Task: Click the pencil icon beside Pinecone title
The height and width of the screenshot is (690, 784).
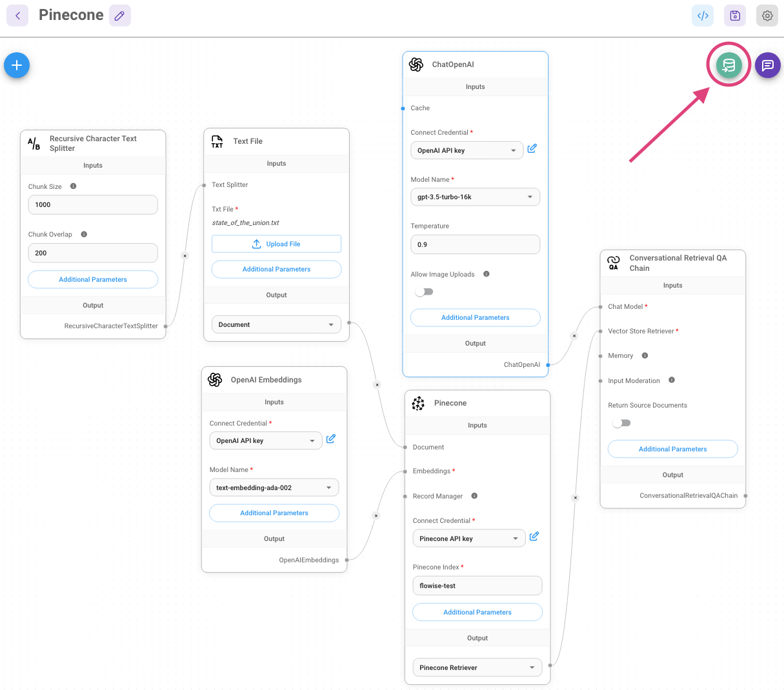Action: (119, 15)
